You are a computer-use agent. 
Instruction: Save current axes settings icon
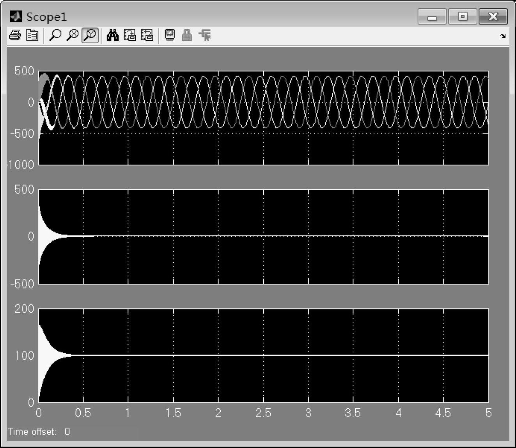130,36
